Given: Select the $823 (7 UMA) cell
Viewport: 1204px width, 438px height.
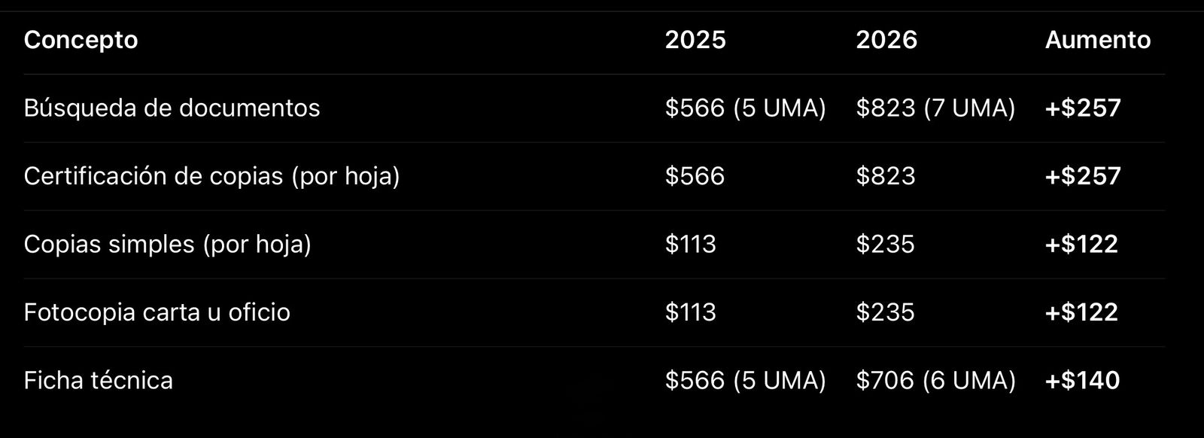Looking at the screenshot, I should (x=935, y=108).
